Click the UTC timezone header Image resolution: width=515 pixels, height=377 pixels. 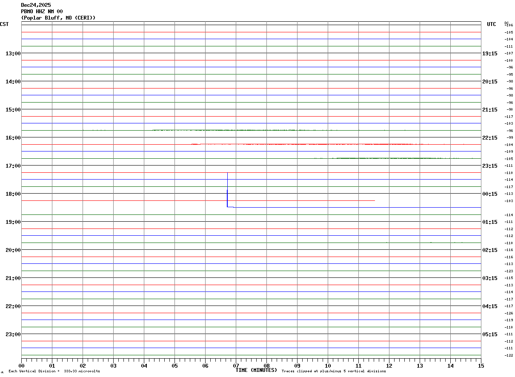492,24
